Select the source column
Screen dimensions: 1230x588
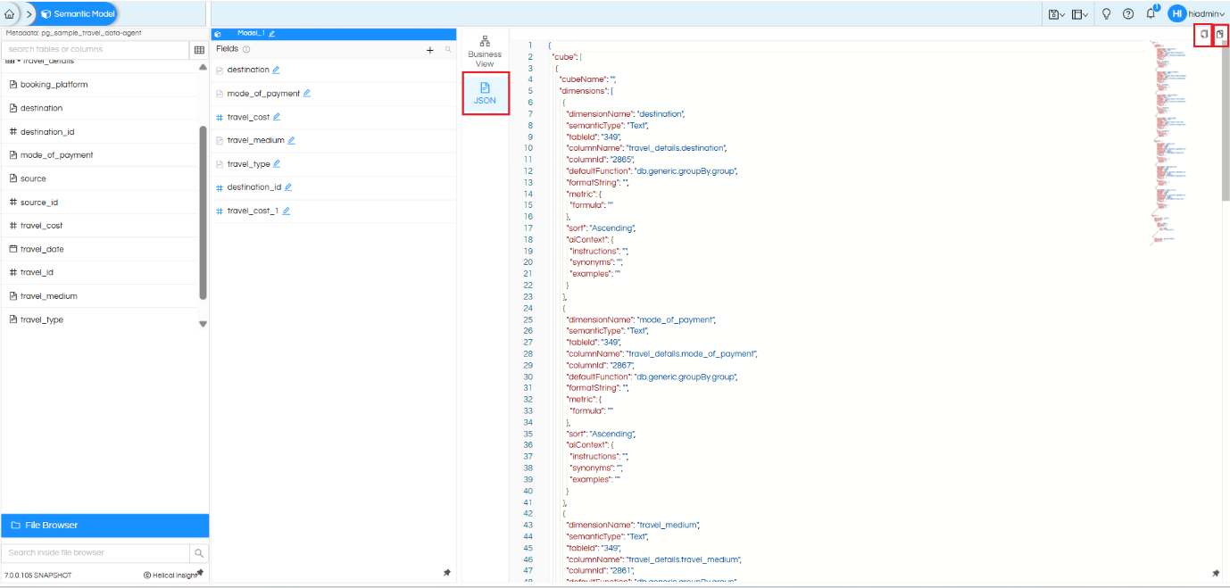click(x=33, y=178)
